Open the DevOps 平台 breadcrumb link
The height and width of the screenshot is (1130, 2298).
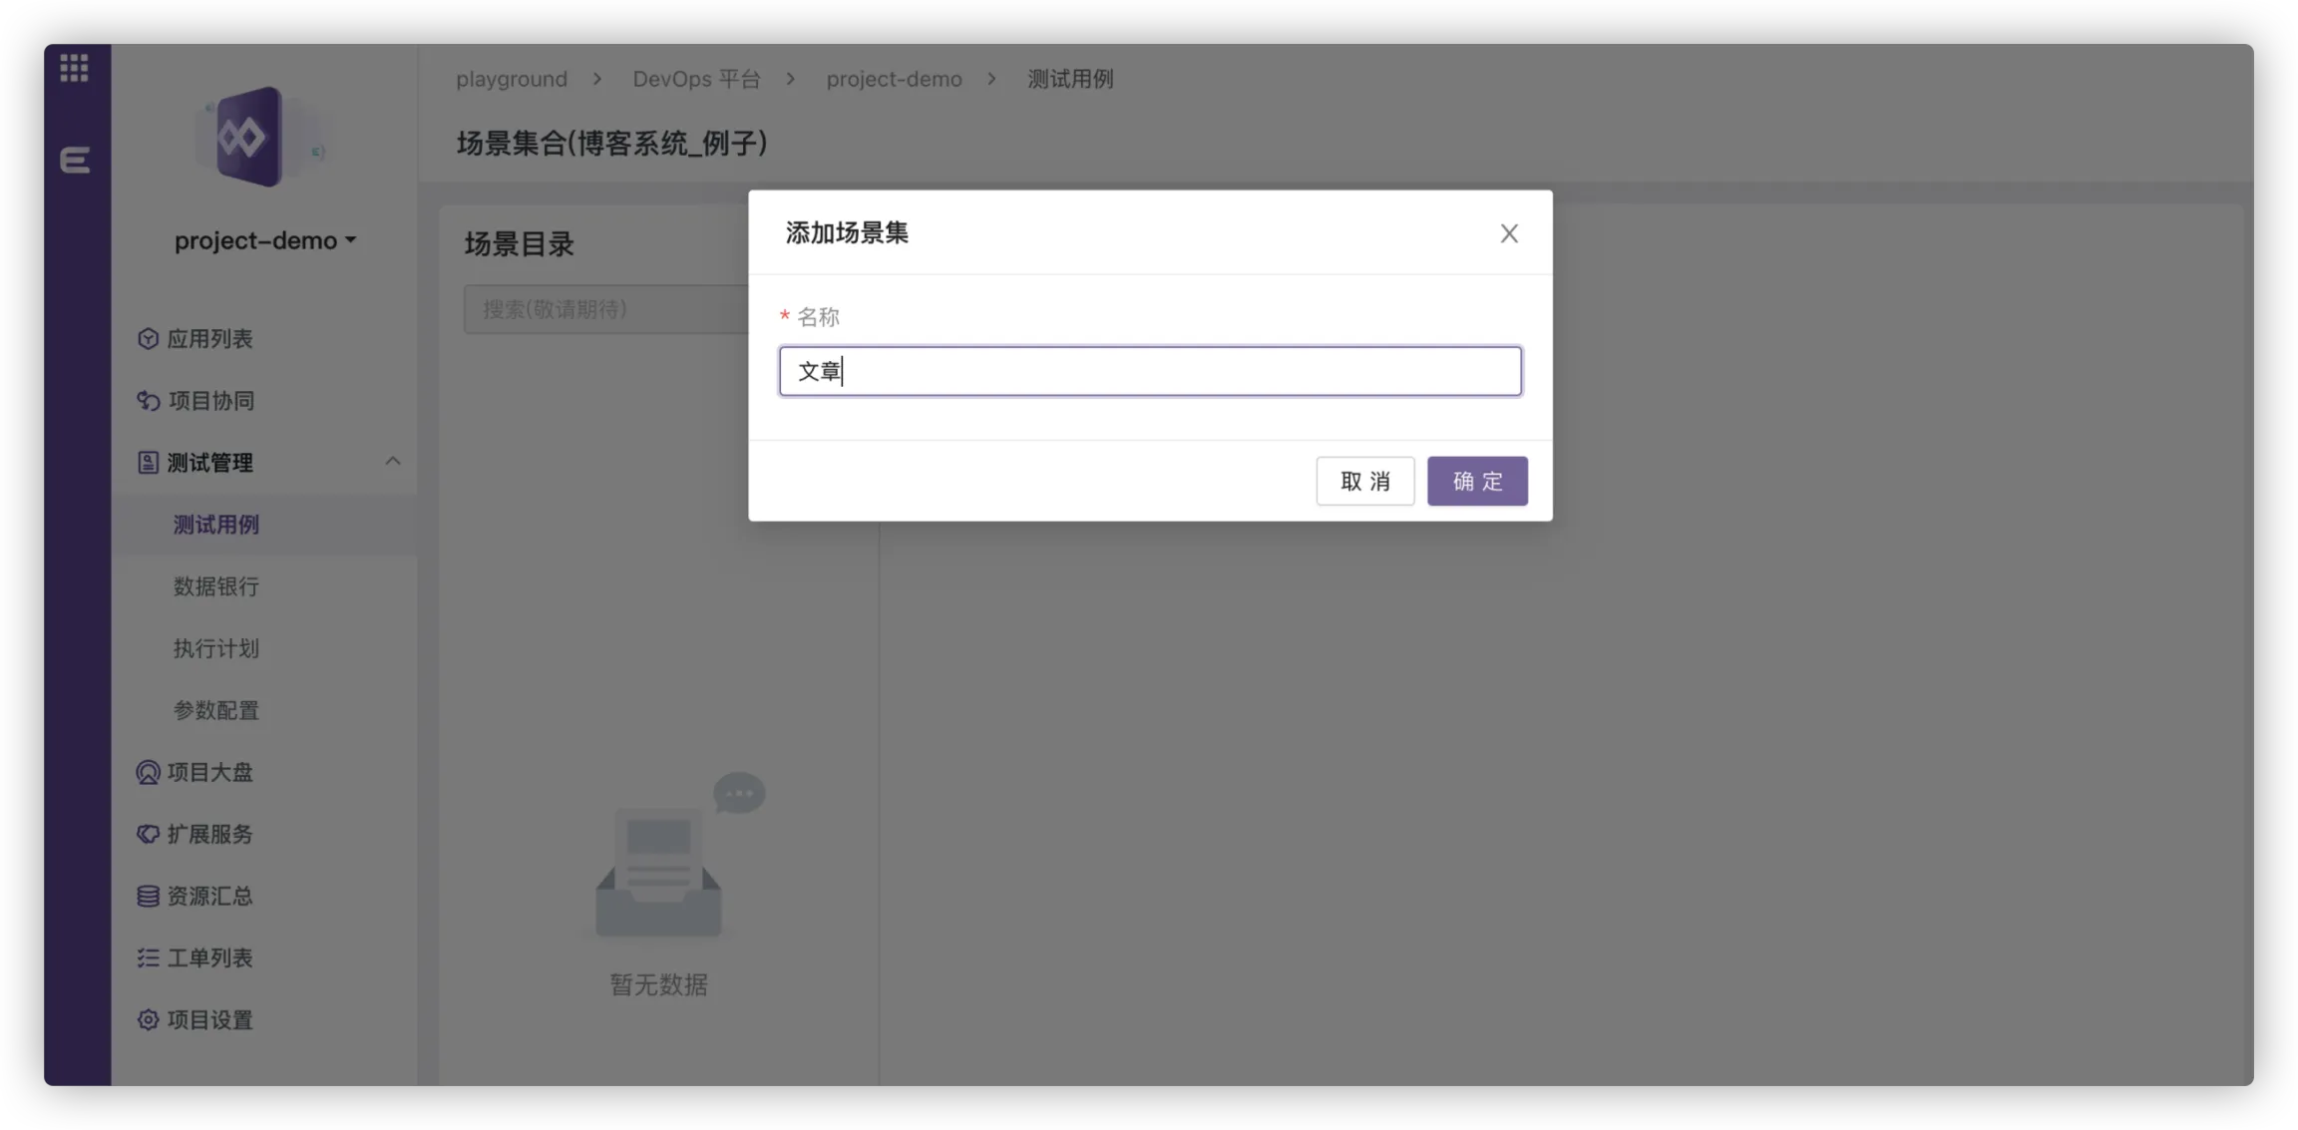click(696, 79)
